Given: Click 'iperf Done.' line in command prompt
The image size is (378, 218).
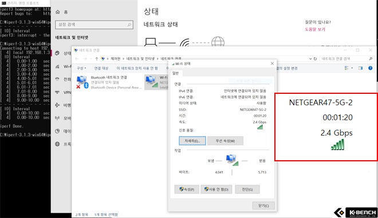Looking at the screenshot, I should click(x=11, y=126).
